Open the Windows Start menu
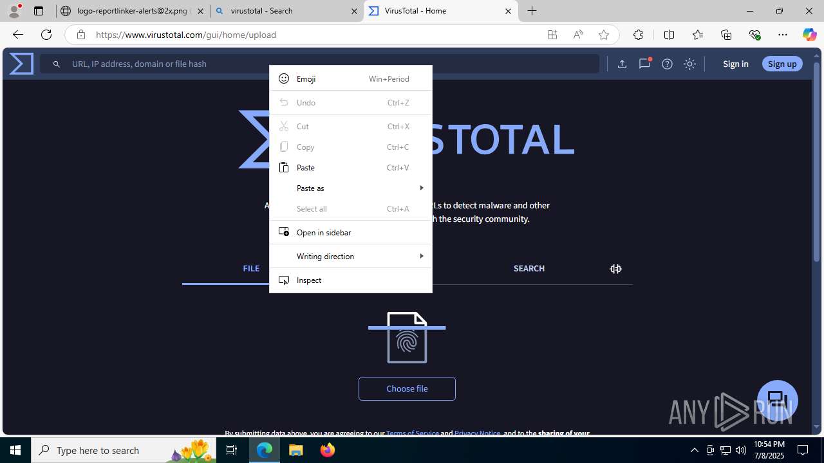Viewport: 824px width, 463px height. pos(15,450)
